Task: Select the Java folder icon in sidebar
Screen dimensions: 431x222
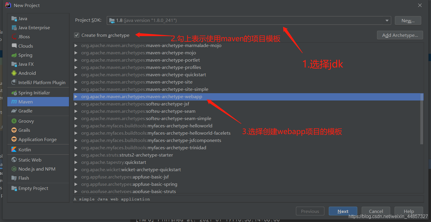Action: click(x=14, y=19)
